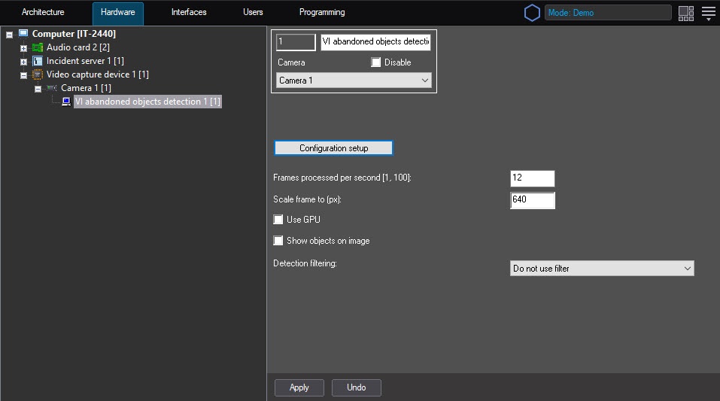Switch to the Architecture tab
The width and height of the screenshot is (720, 401).
point(43,13)
